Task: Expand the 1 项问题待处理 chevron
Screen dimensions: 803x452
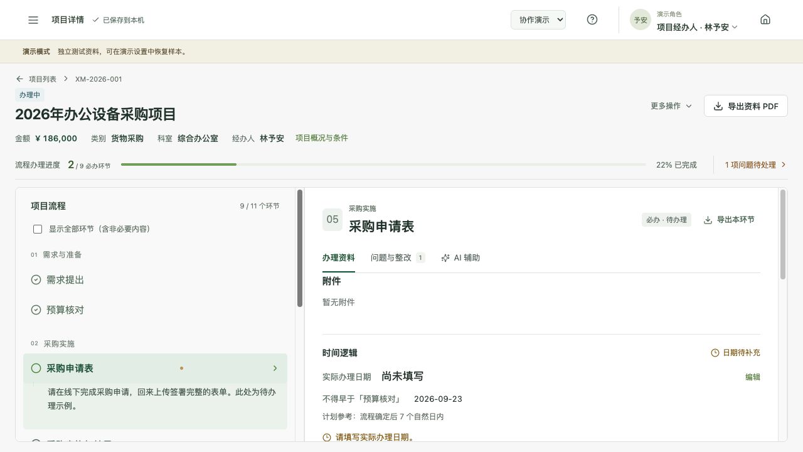Action: pos(784,165)
